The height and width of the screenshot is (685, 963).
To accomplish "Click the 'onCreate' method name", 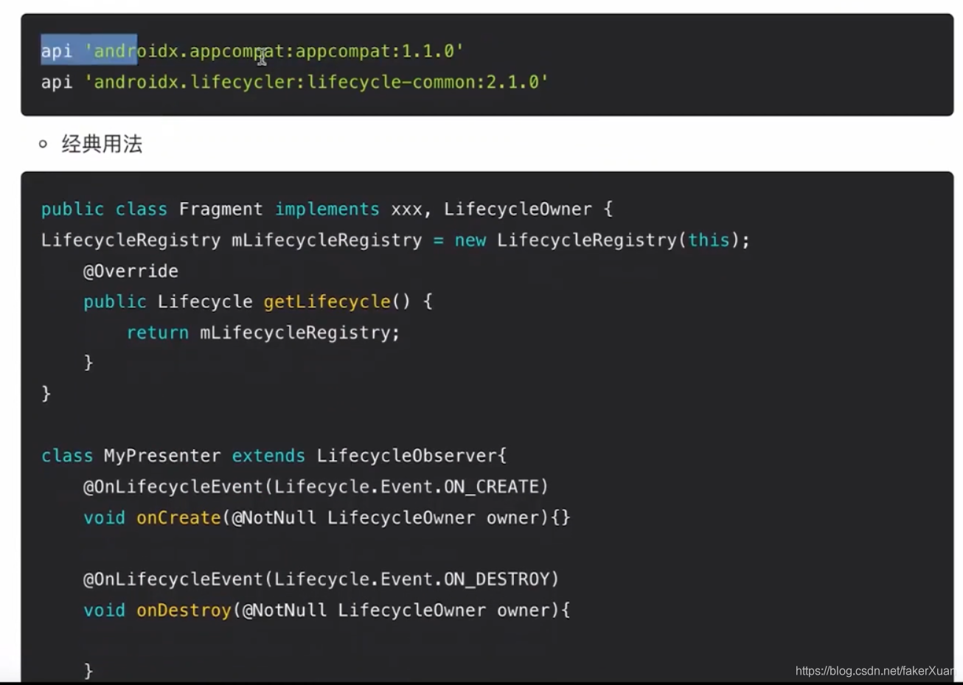I will [x=178, y=518].
